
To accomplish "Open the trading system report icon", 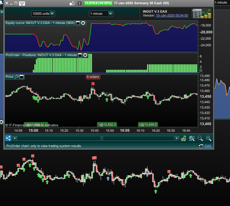I will 202,14.
